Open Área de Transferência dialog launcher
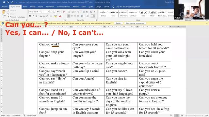209x117 pixels. click(26, 20)
